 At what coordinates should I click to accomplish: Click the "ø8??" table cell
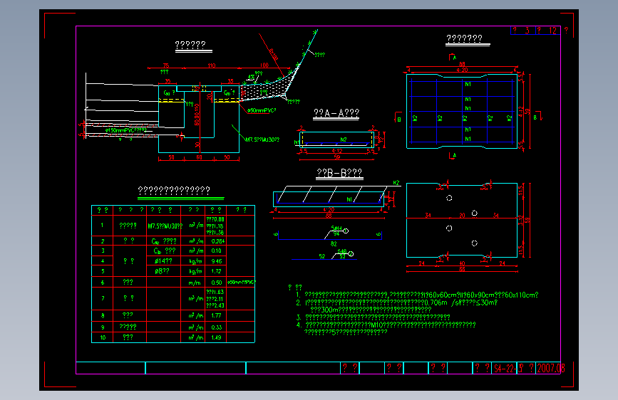click(x=162, y=271)
